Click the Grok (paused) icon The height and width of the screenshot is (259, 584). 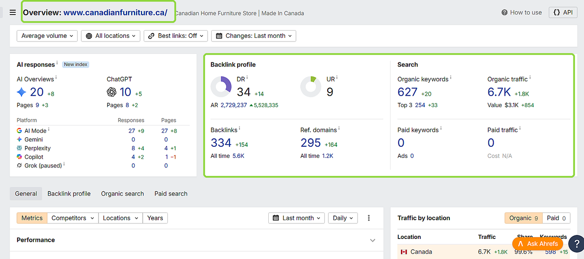[x=20, y=166]
